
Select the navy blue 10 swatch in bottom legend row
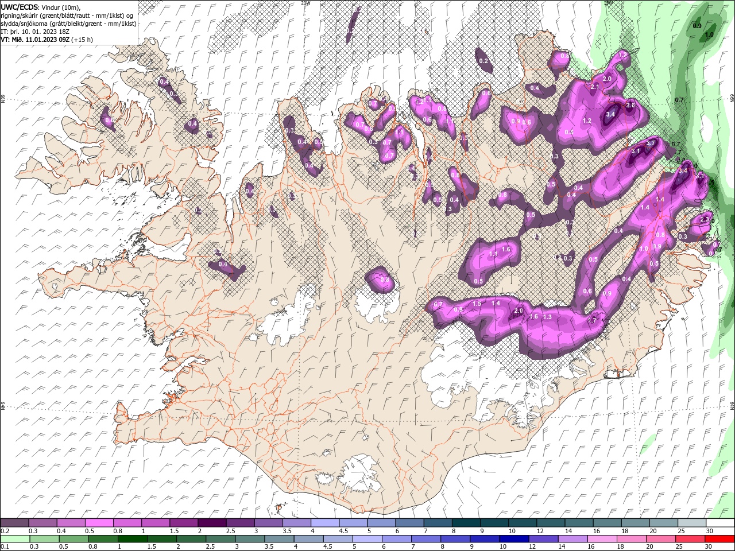pos(513,539)
